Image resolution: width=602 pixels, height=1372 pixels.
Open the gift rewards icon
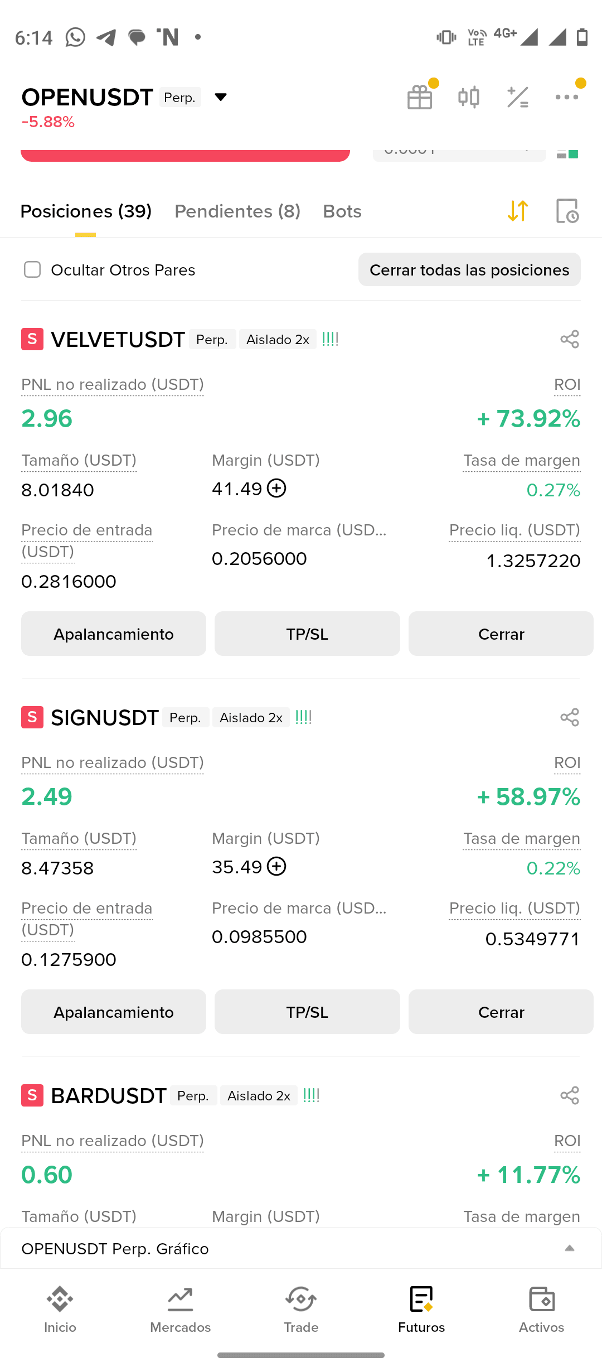[420, 98]
